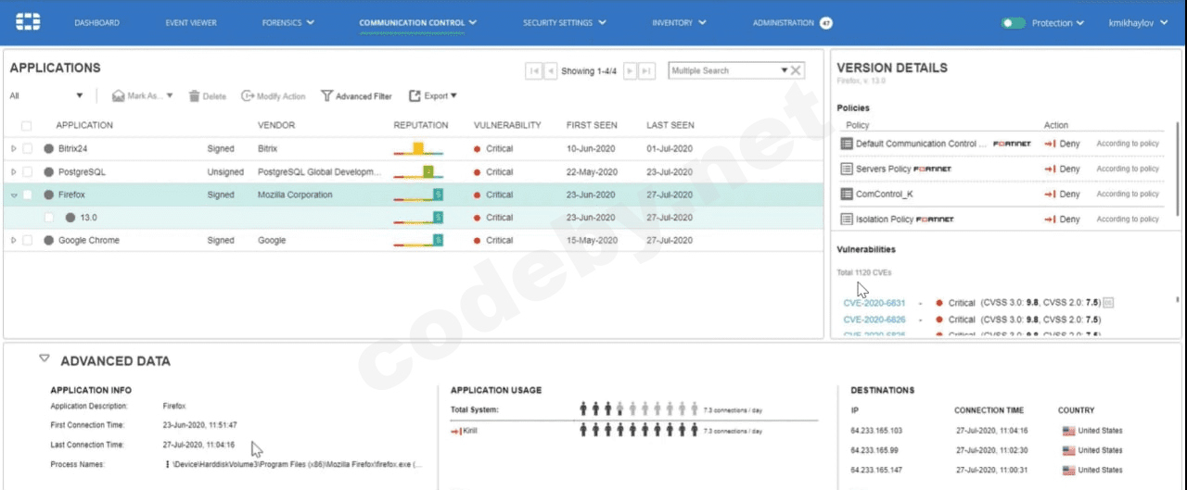
Task: Clear the Multiple Search box with X
Action: (797, 70)
